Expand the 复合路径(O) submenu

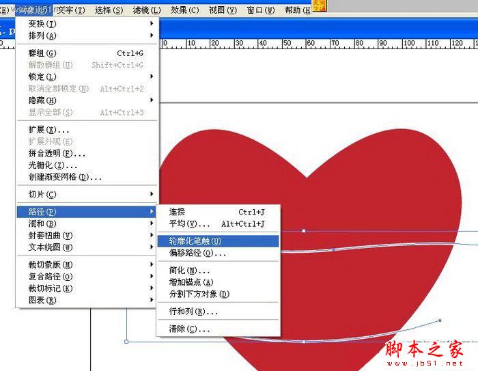87,277
